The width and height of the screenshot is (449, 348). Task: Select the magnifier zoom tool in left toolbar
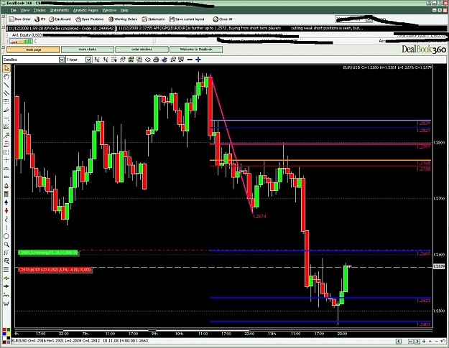6,245
